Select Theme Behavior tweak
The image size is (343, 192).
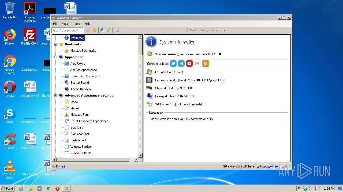tap(81, 89)
